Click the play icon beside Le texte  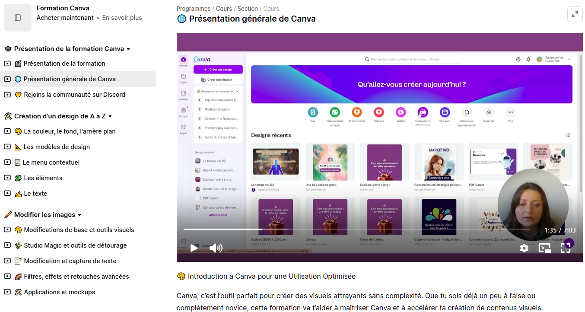point(7,194)
